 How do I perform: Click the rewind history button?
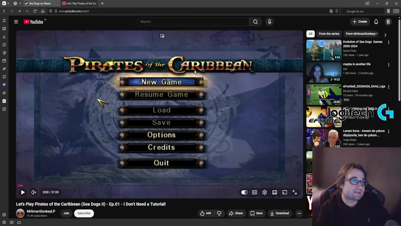click(19, 11)
